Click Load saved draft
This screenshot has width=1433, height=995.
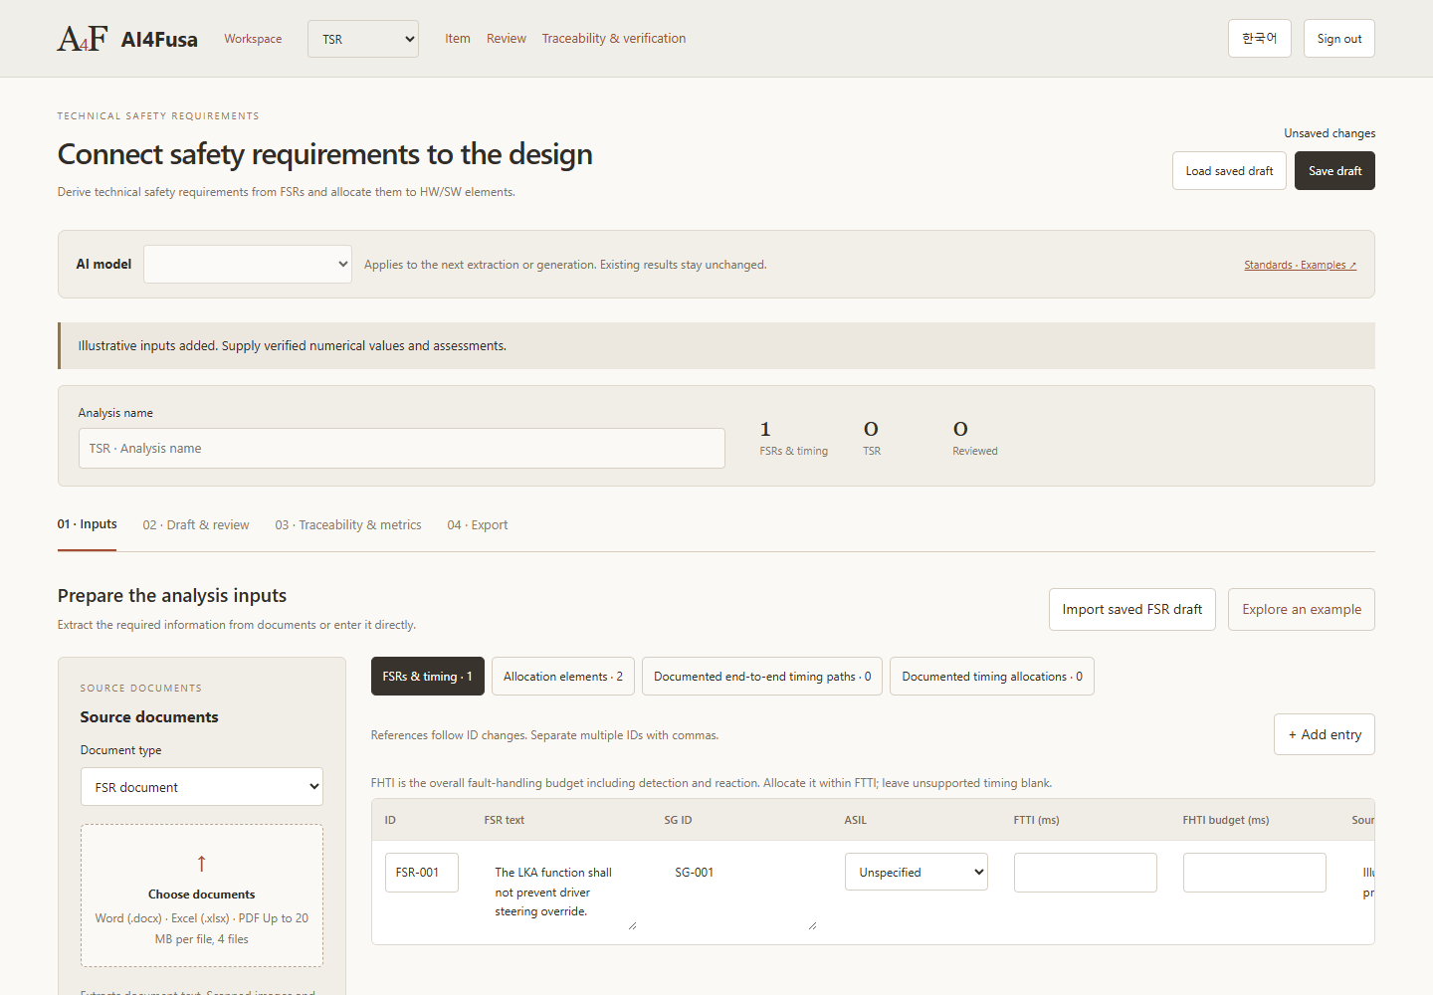(x=1229, y=171)
